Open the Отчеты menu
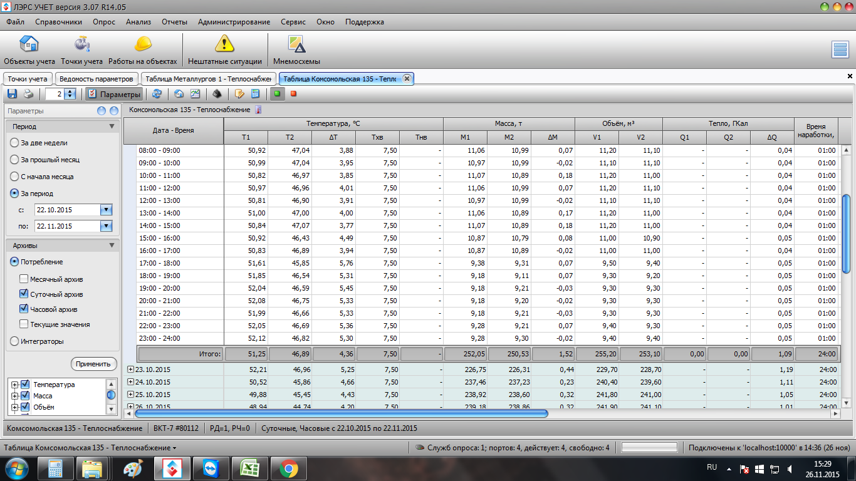The height and width of the screenshot is (481, 856). pos(174,22)
